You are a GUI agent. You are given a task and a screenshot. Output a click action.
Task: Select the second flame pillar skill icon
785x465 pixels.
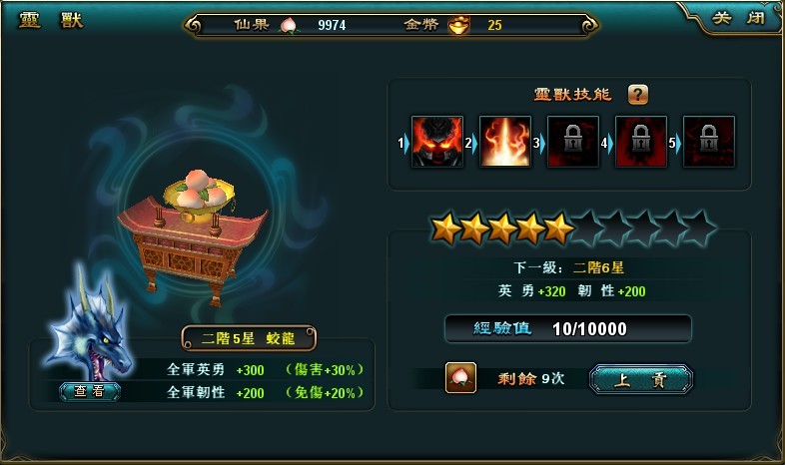[x=505, y=142]
